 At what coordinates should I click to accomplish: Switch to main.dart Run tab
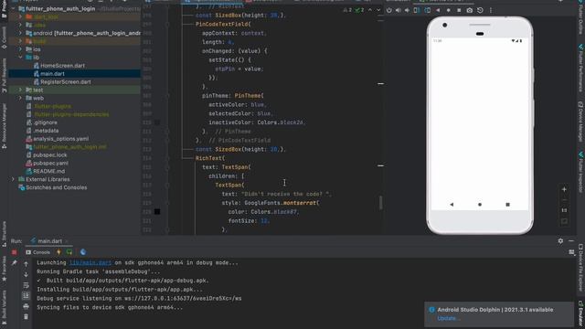(49, 241)
